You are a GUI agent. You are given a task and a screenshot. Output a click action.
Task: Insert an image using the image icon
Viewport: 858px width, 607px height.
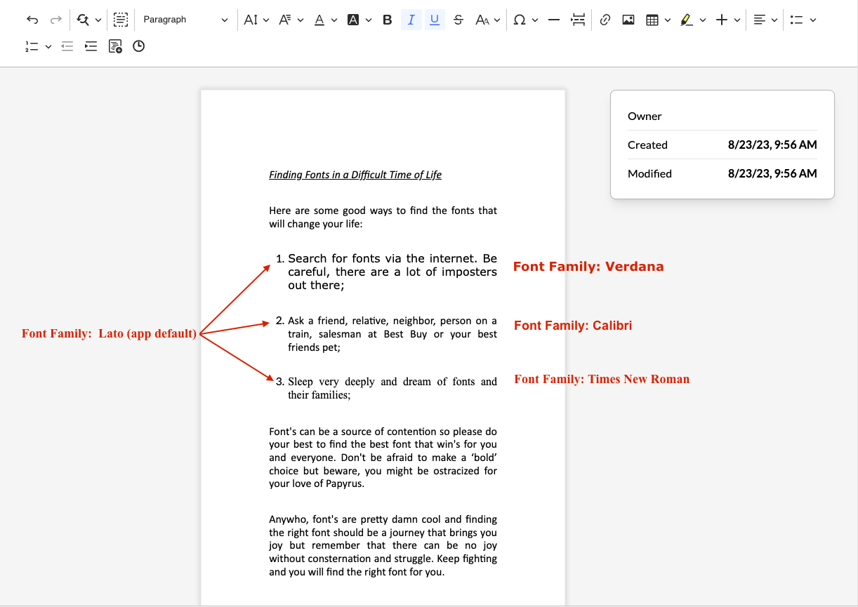click(628, 20)
